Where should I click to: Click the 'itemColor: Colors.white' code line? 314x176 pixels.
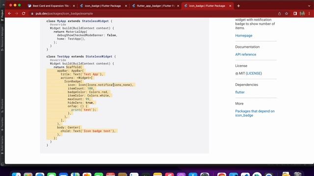(89, 96)
